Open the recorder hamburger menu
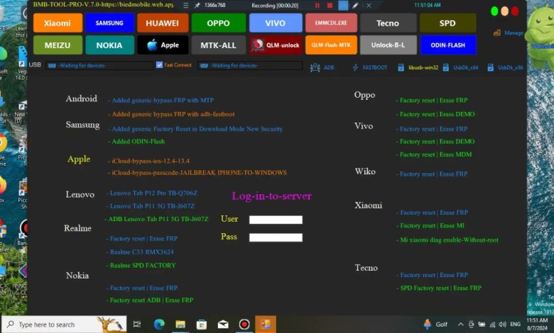Screen dimensions: 554x333 [x=186, y=5]
